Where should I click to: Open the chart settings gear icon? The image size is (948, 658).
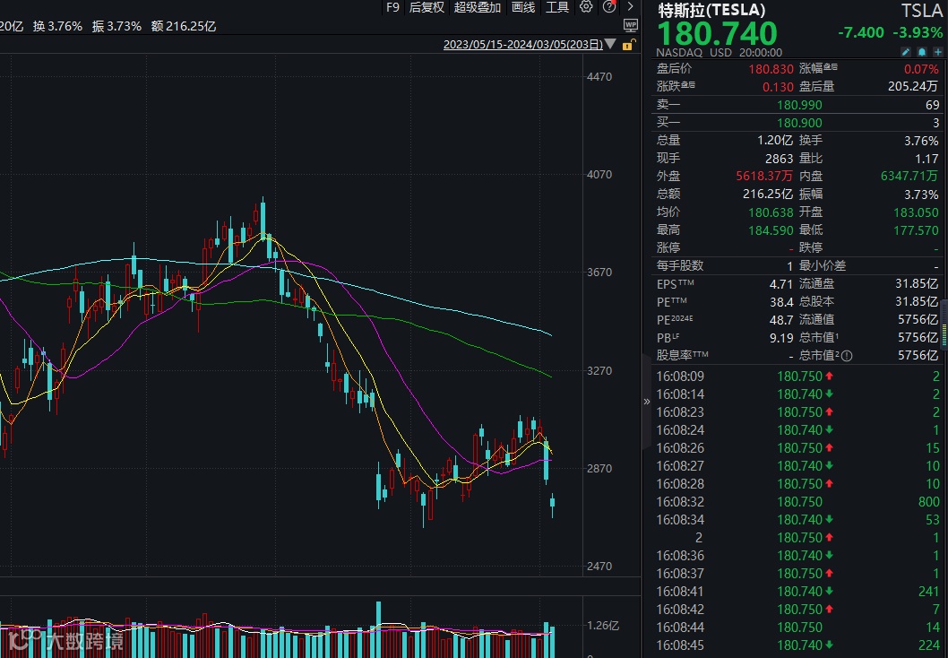coord(586,7)
